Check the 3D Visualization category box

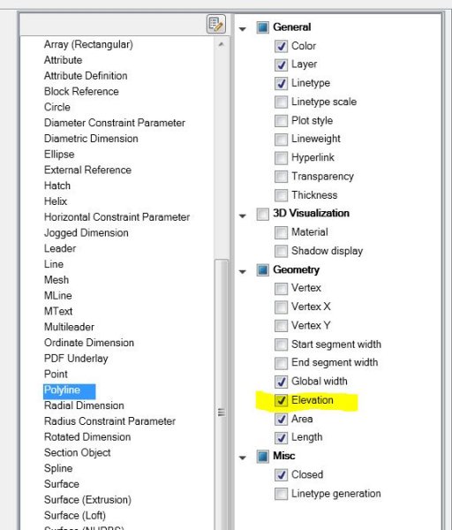tap(262, 214)
